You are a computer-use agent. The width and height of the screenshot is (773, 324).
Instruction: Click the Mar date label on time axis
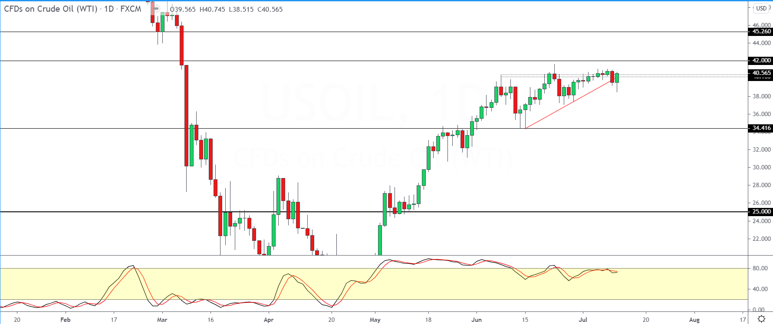[162, 320]
